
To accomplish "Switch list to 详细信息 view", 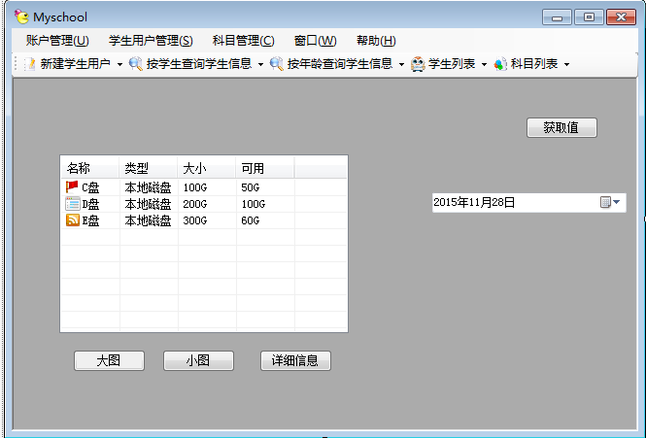I will [x=295, y=360].
